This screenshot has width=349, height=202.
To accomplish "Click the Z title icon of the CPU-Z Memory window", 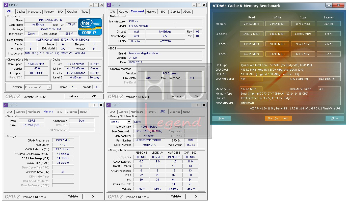I will tap(6, 105).
